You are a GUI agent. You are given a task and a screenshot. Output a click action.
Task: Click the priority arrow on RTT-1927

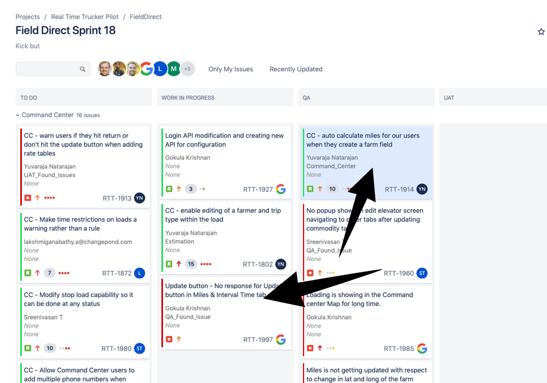(179, 189)
